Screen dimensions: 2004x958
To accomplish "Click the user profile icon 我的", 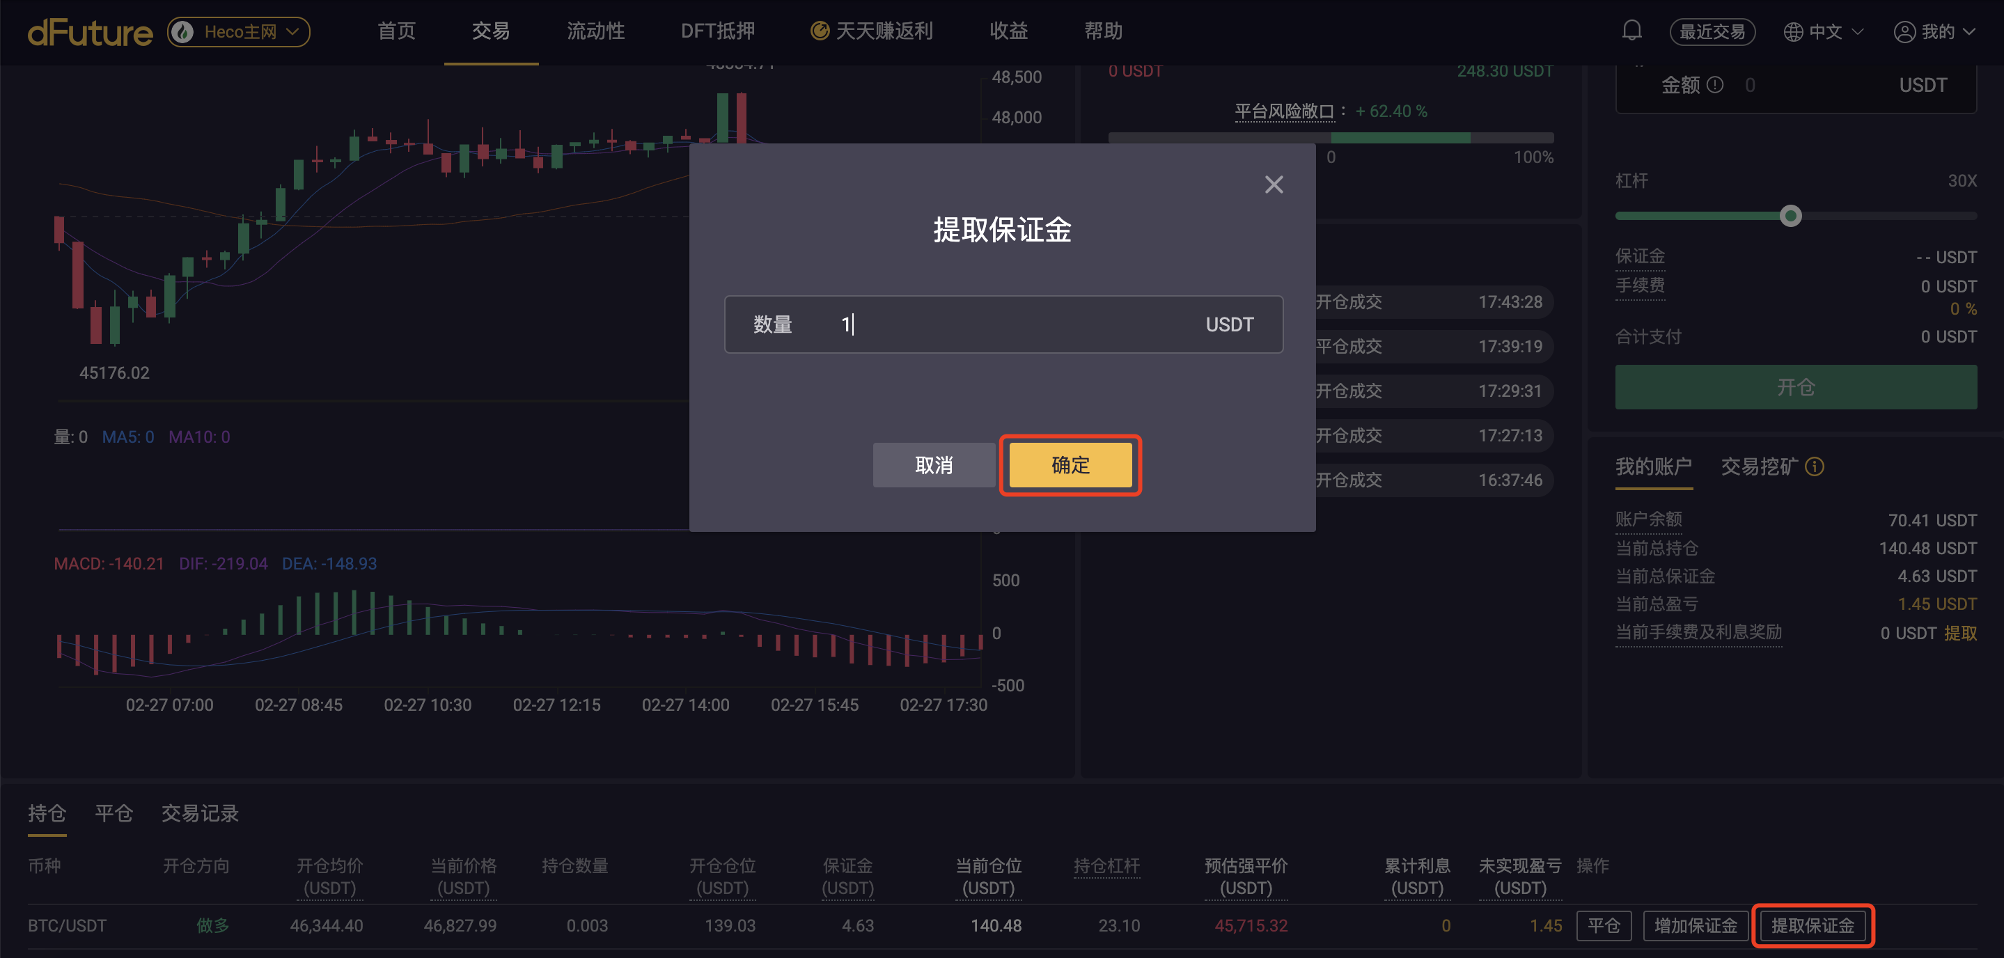I will (x=1904, y=32).
